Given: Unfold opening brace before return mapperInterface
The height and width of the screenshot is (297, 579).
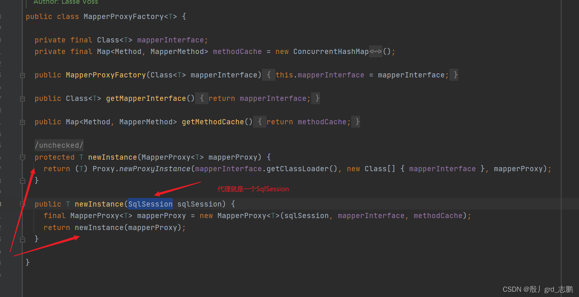Looking at the screenshot, I should 202,98.
